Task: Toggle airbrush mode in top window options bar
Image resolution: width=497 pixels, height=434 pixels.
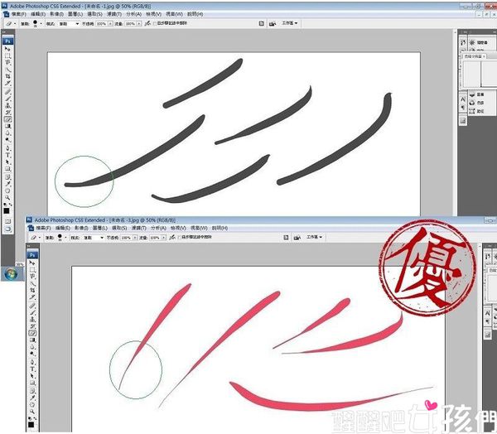Action: (x=149, y=24)
